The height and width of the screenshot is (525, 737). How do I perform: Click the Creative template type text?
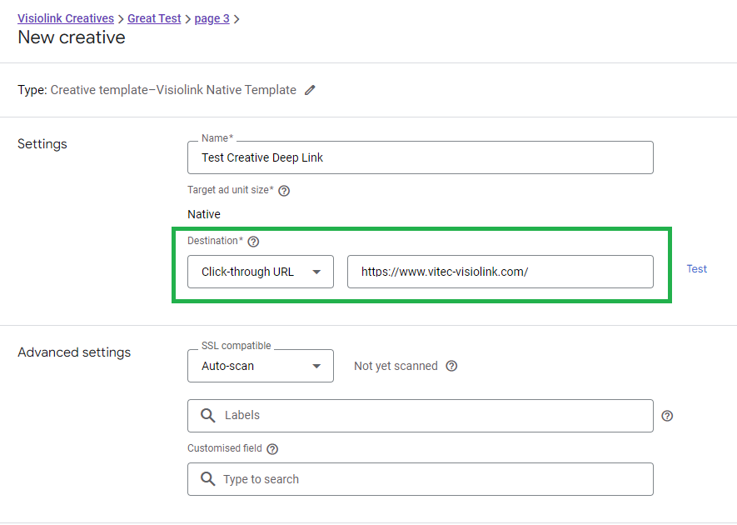173,90
